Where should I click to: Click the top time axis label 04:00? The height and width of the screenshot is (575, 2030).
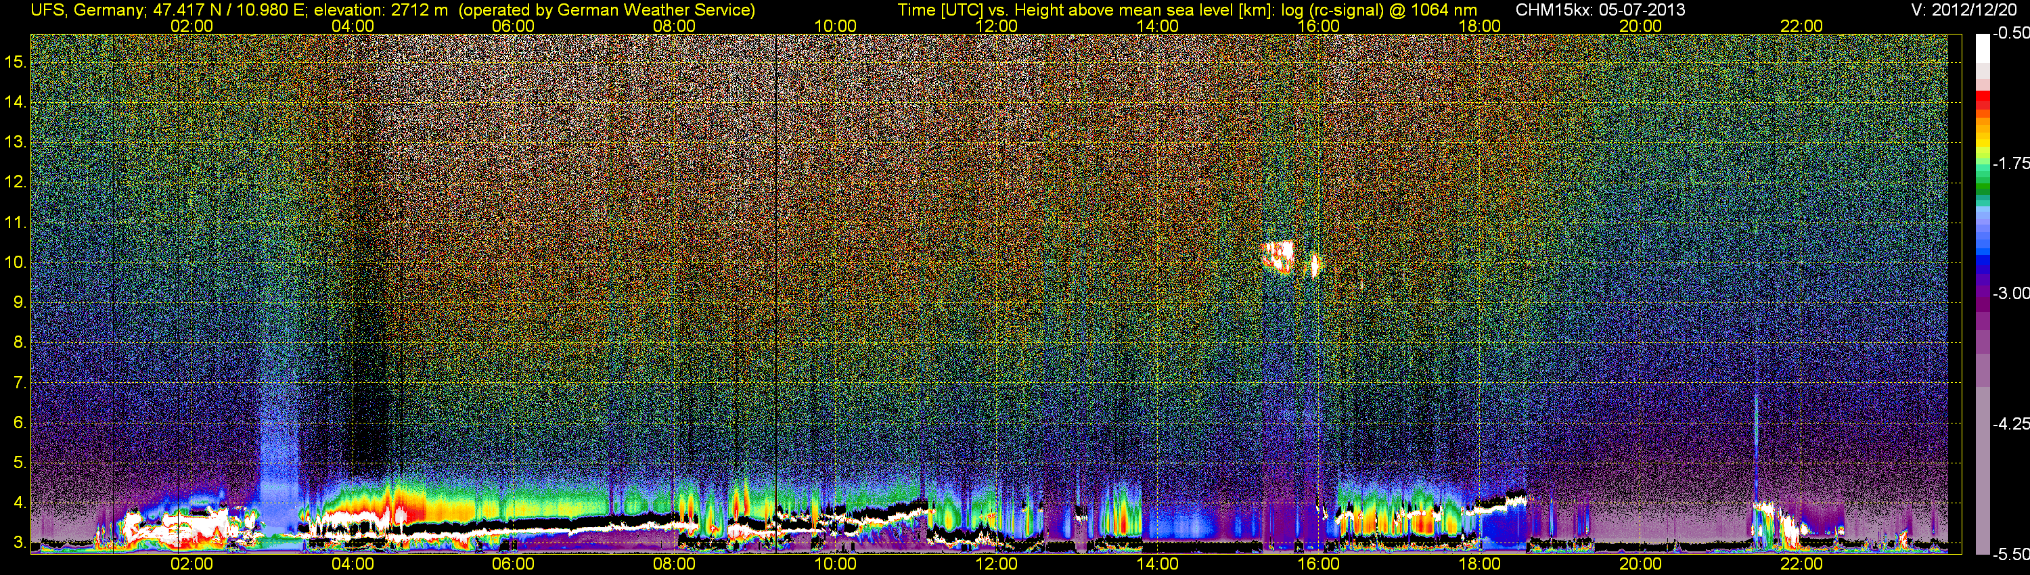pyautogui.click(x=353, y=26)
